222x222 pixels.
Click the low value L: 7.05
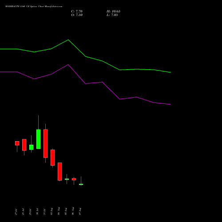[x=112, y=15]
